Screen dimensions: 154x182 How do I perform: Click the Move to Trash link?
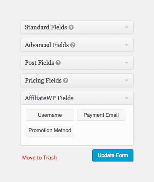click(x=40, y=157)
